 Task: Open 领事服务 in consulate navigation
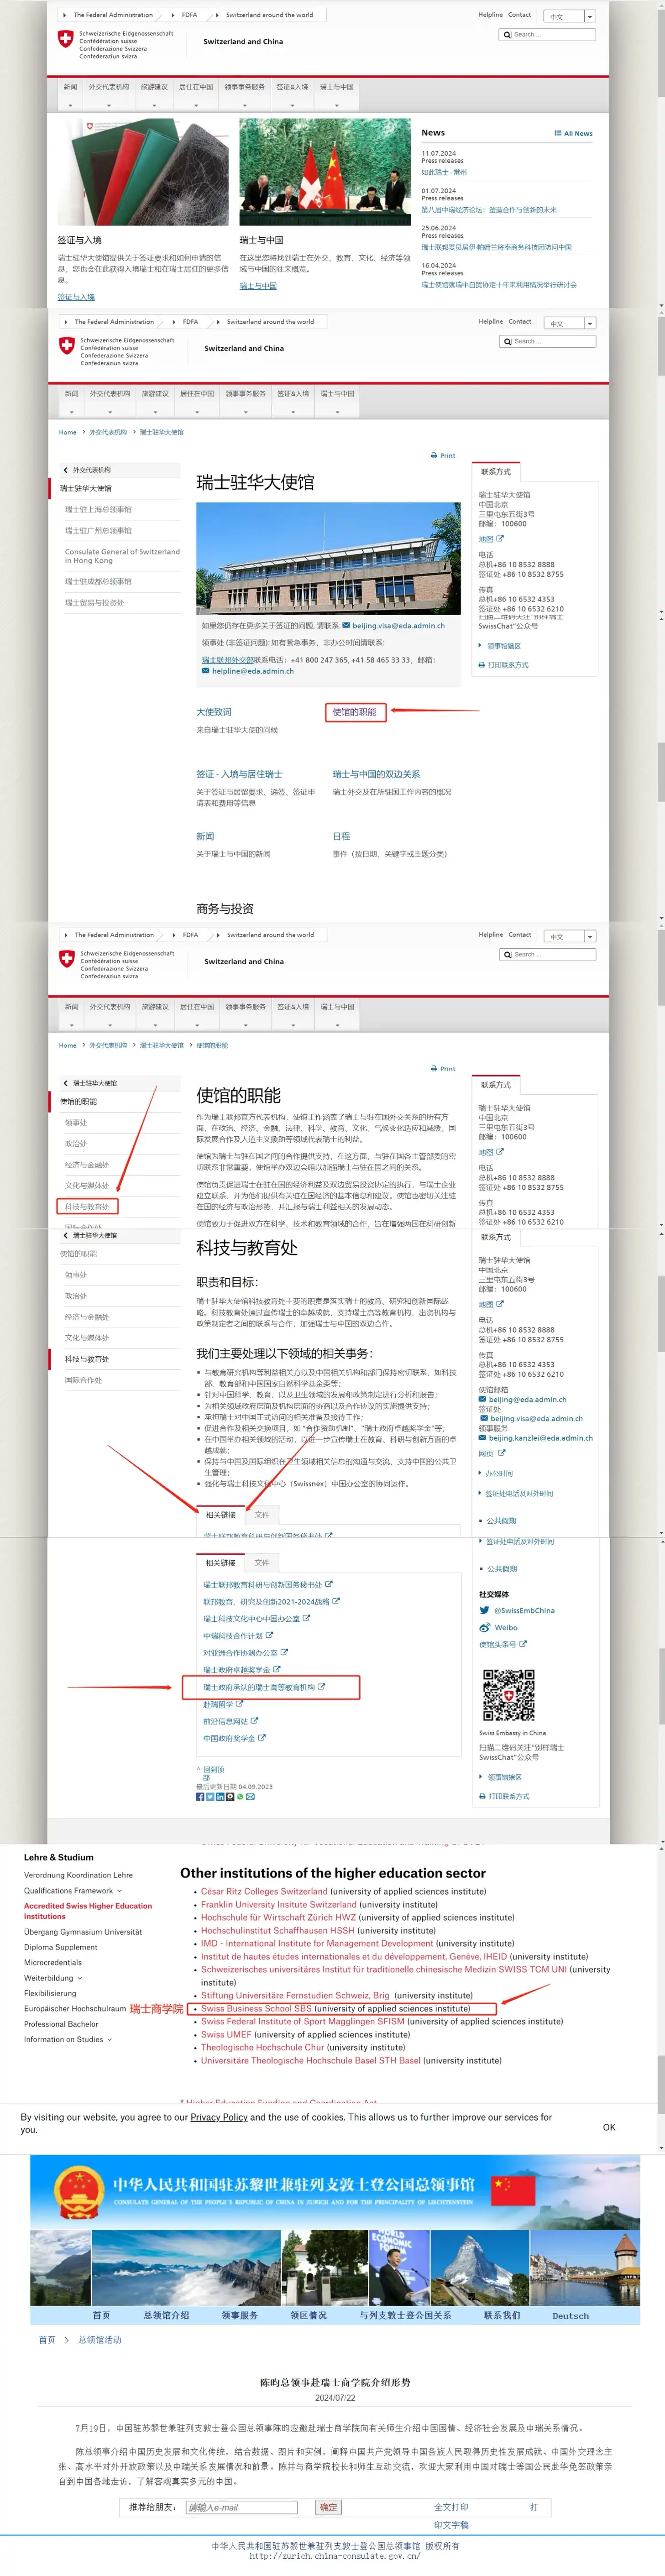(x=240, y=2315)
